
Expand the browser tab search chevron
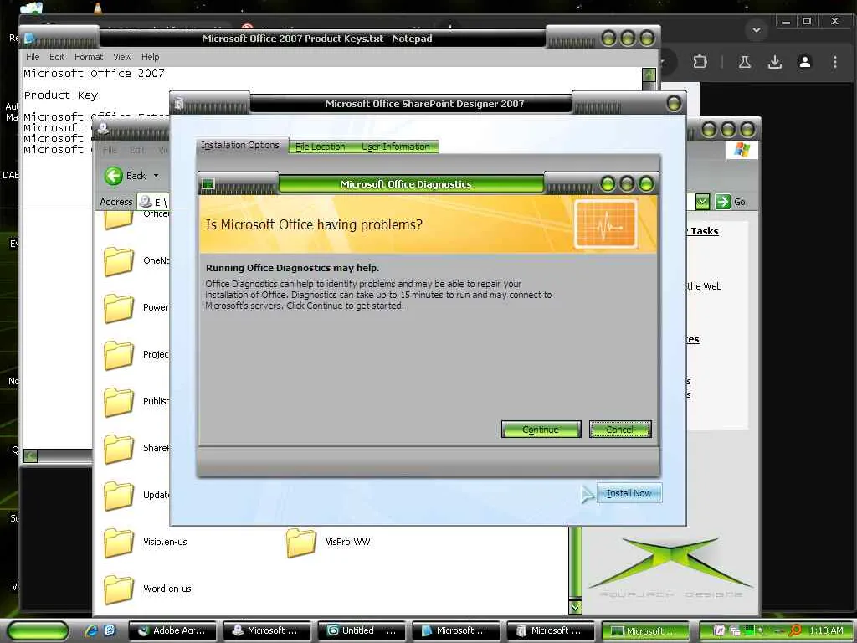757,29
